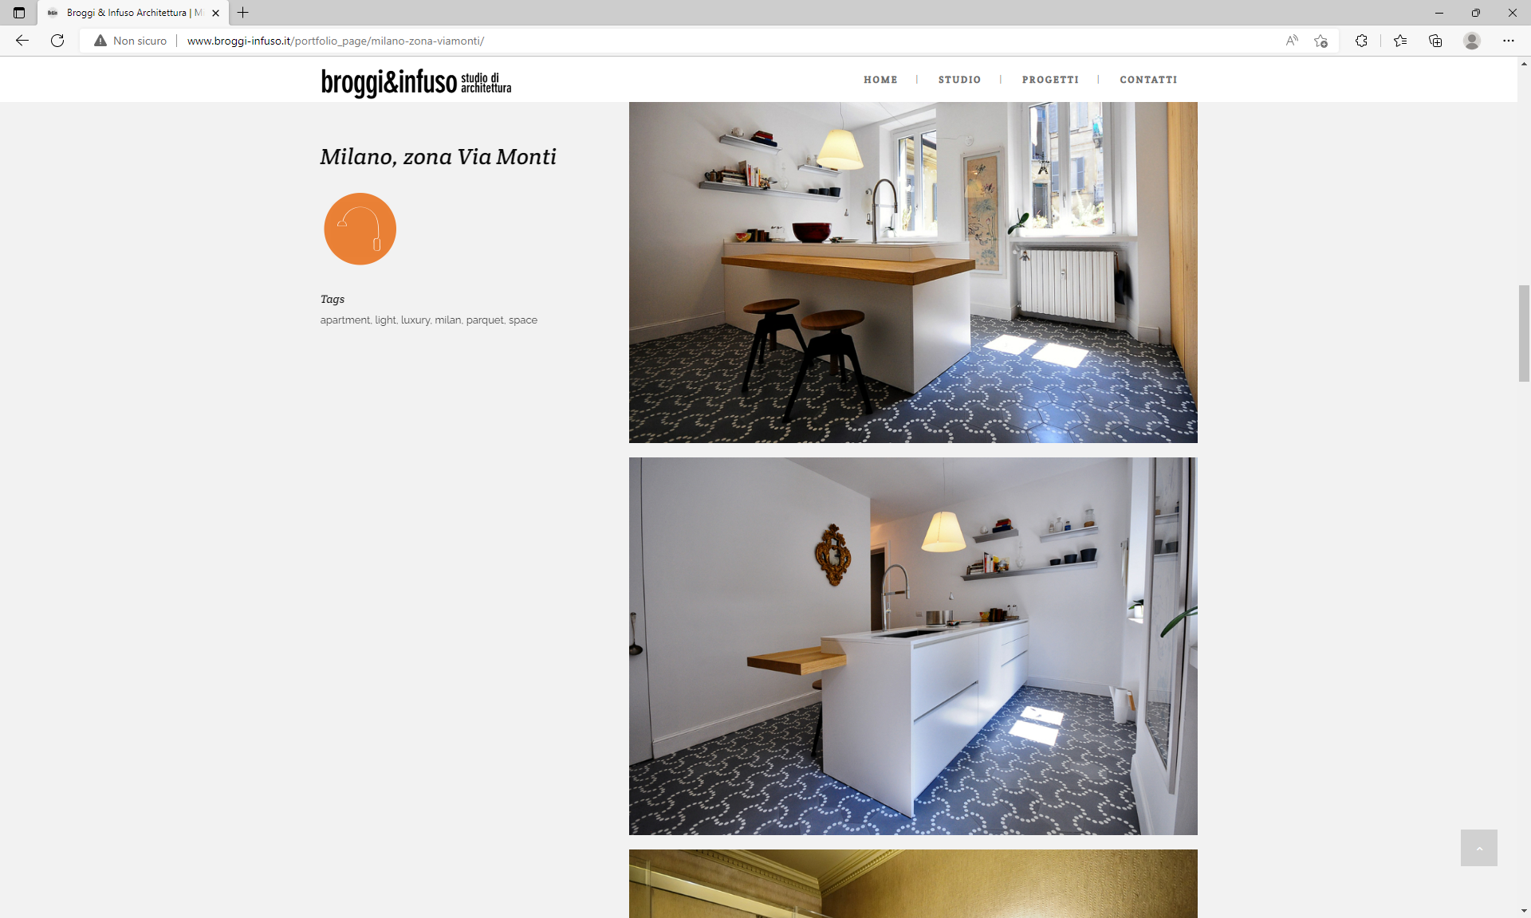Select the parquet tag link
This screenshot has width=1531, height=918.
pos(485,320)
